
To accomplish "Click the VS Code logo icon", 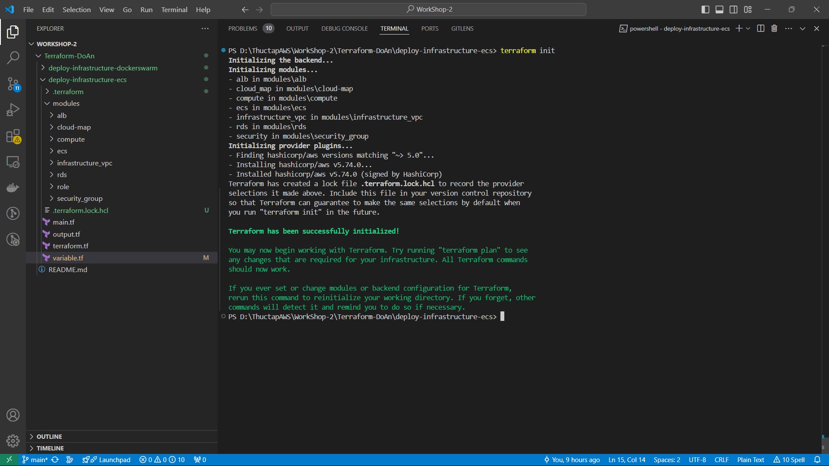I will click(x=9, y=10).
